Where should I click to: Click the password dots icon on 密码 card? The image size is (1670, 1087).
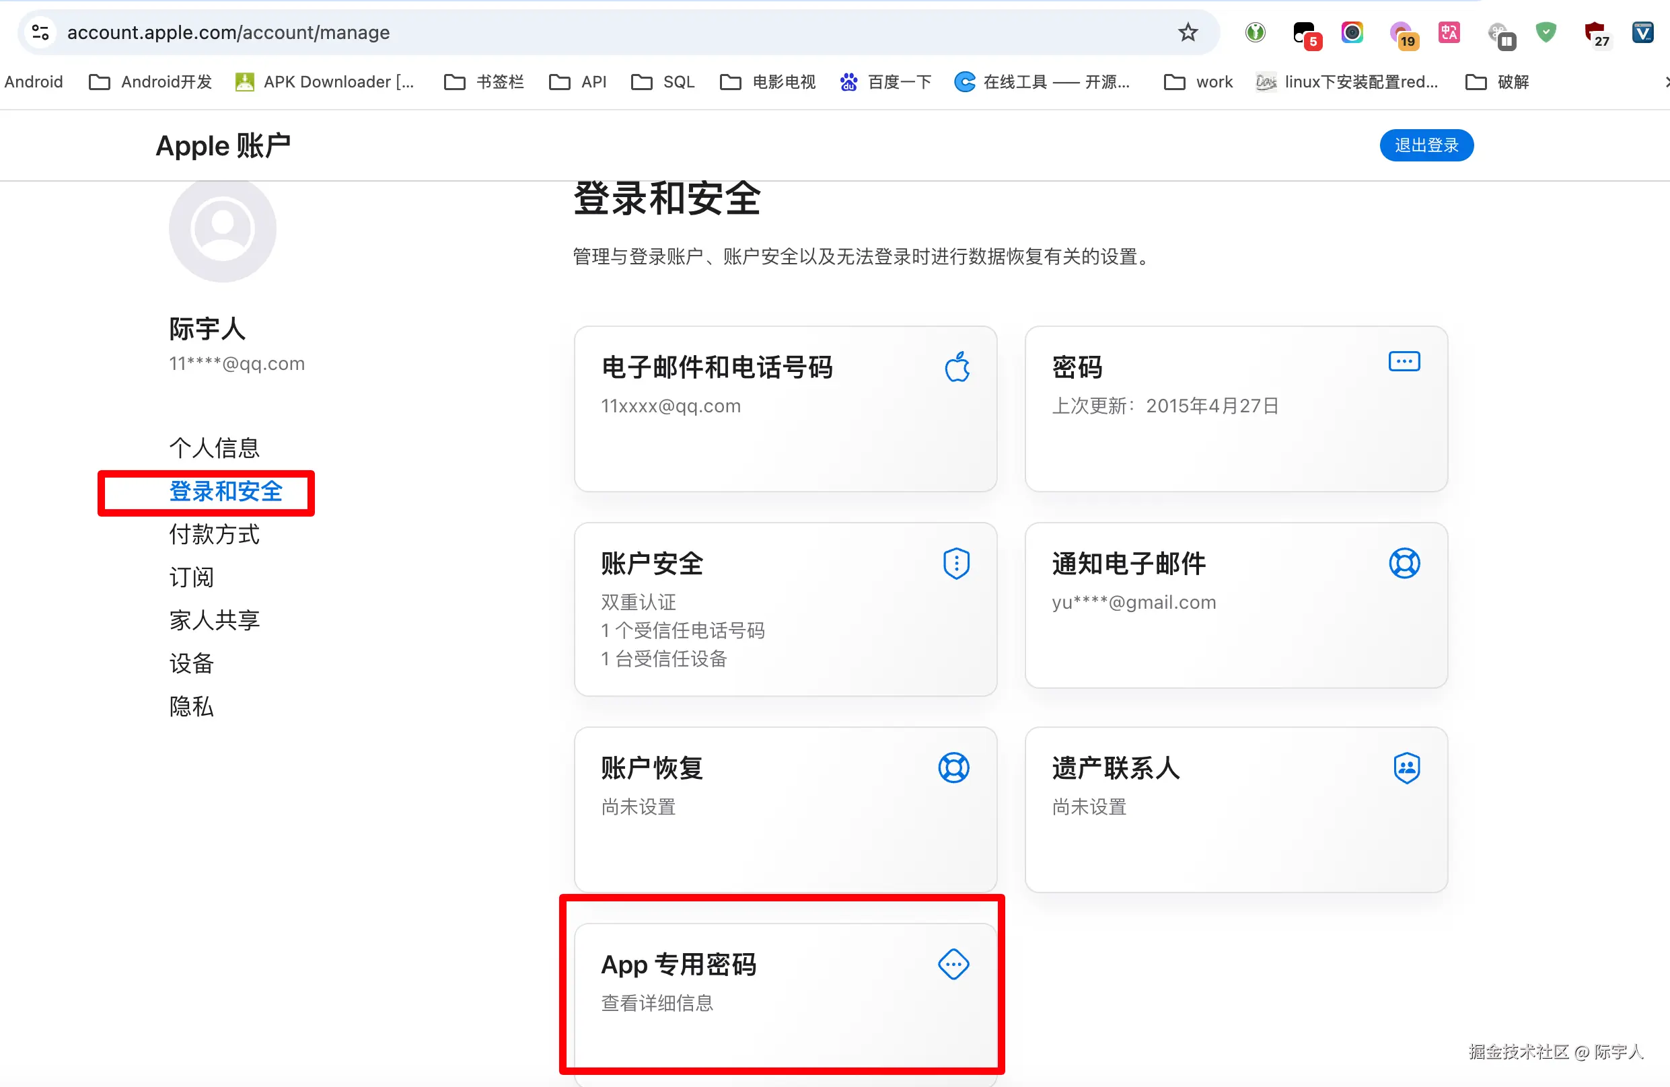point(1404,362)
